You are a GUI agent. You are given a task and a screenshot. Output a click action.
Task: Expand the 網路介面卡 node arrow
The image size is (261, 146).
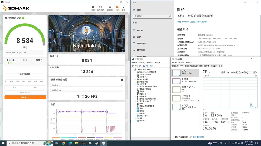[x=135, y=116]
